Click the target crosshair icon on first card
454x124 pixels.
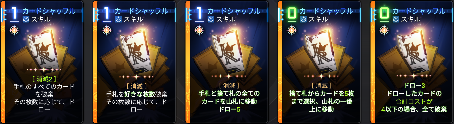[14, 30]
